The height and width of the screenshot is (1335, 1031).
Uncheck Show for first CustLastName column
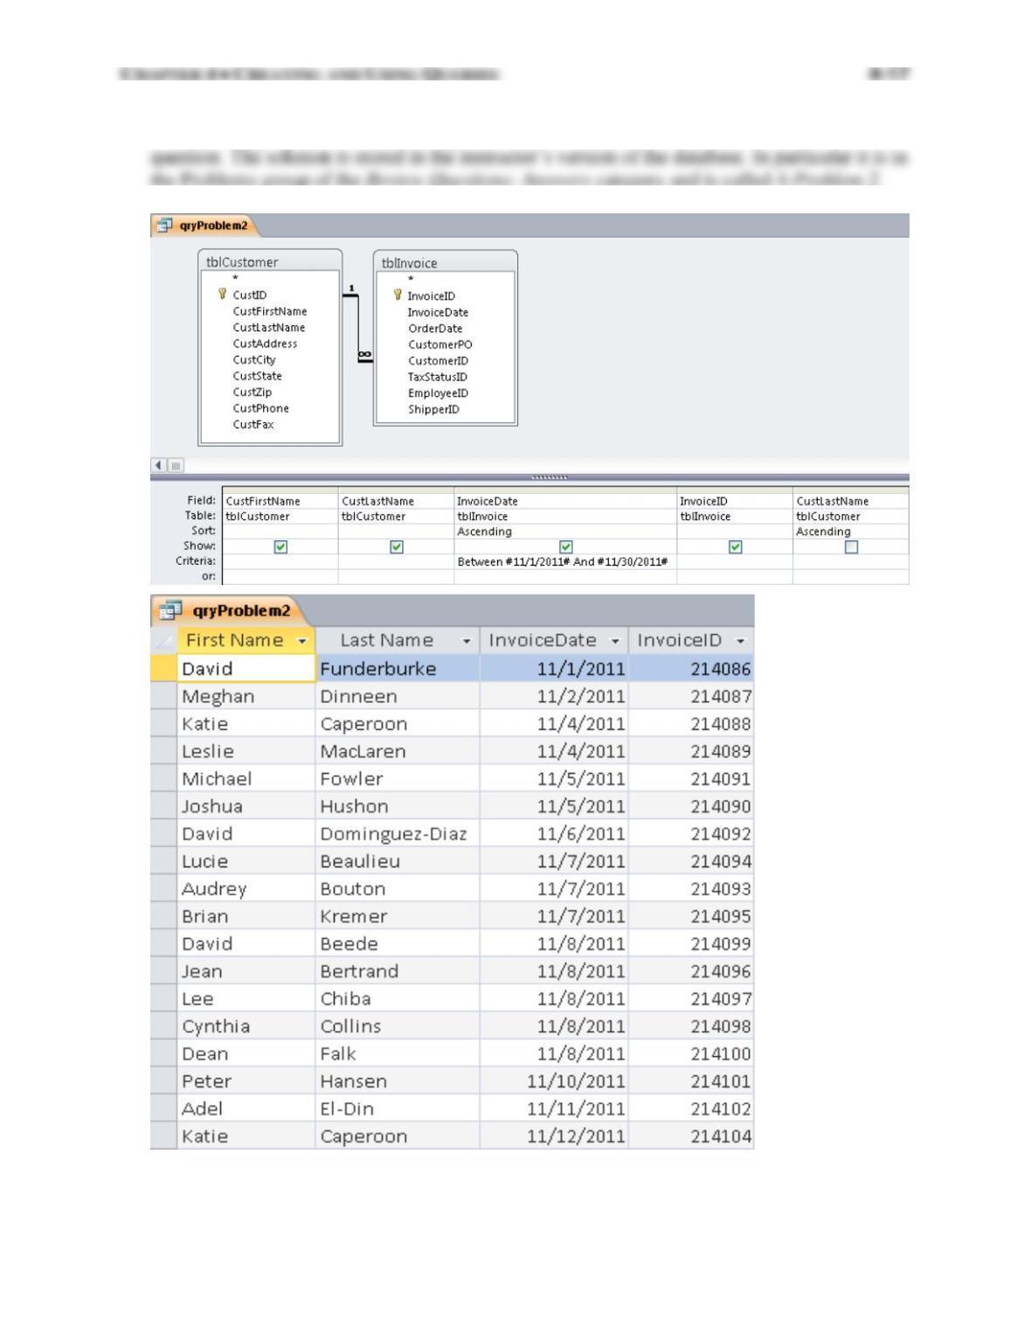coord(397,546)
